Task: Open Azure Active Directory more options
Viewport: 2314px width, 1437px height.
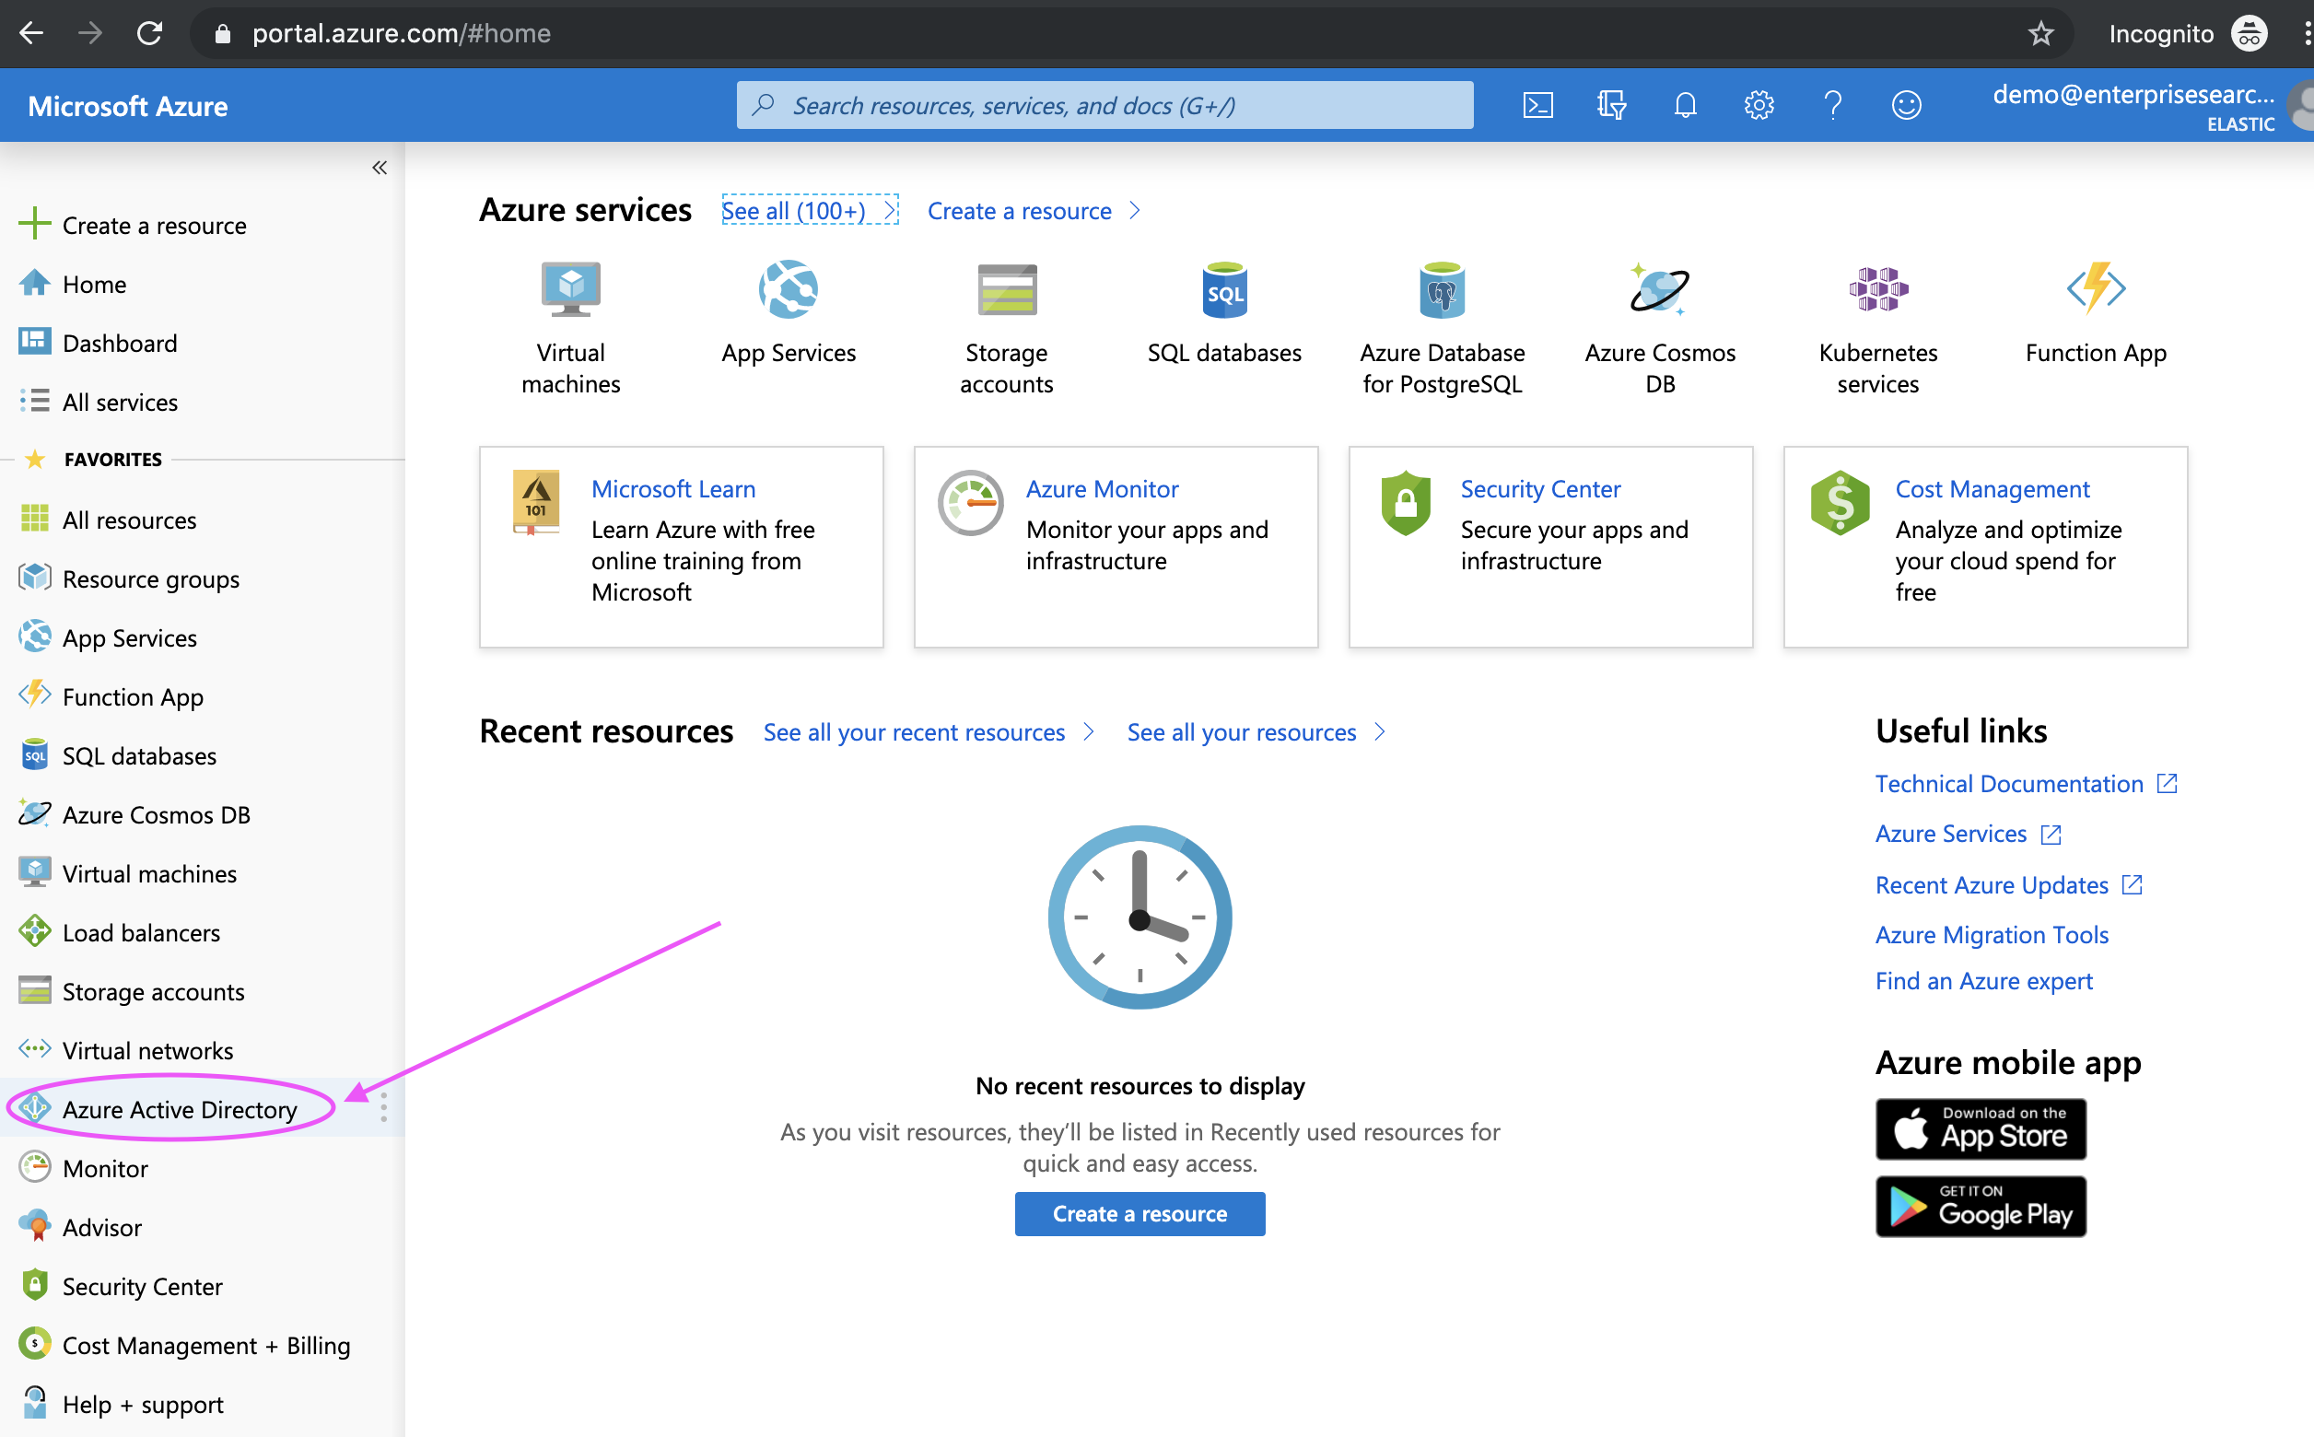Action: [383, 1107]
